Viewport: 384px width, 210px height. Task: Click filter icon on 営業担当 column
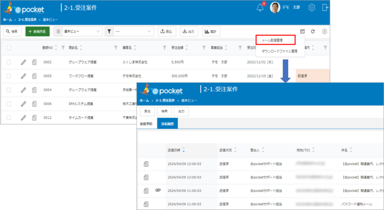(240, 48)
